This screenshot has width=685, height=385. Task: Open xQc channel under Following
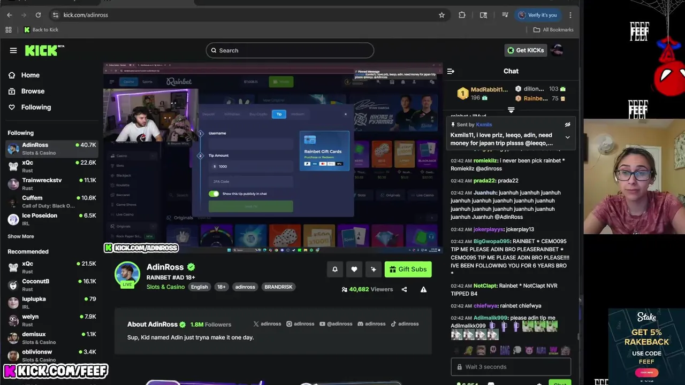[x=52, y=166]
